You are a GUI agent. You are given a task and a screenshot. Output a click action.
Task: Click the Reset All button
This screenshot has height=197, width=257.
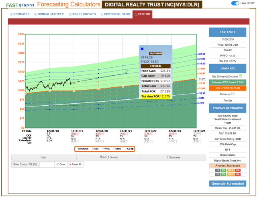point(75,165)
